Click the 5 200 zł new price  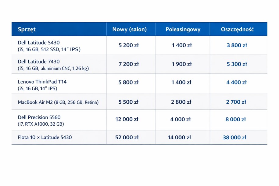[x=129, y=45]
